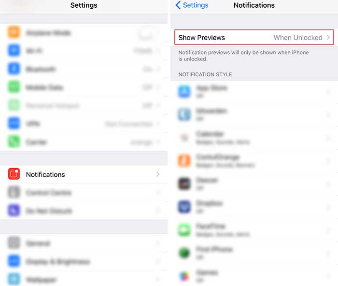This screenshot has height=286, width=338.
Task: Open the Calendar notification row
Action: tap(254, 138)
